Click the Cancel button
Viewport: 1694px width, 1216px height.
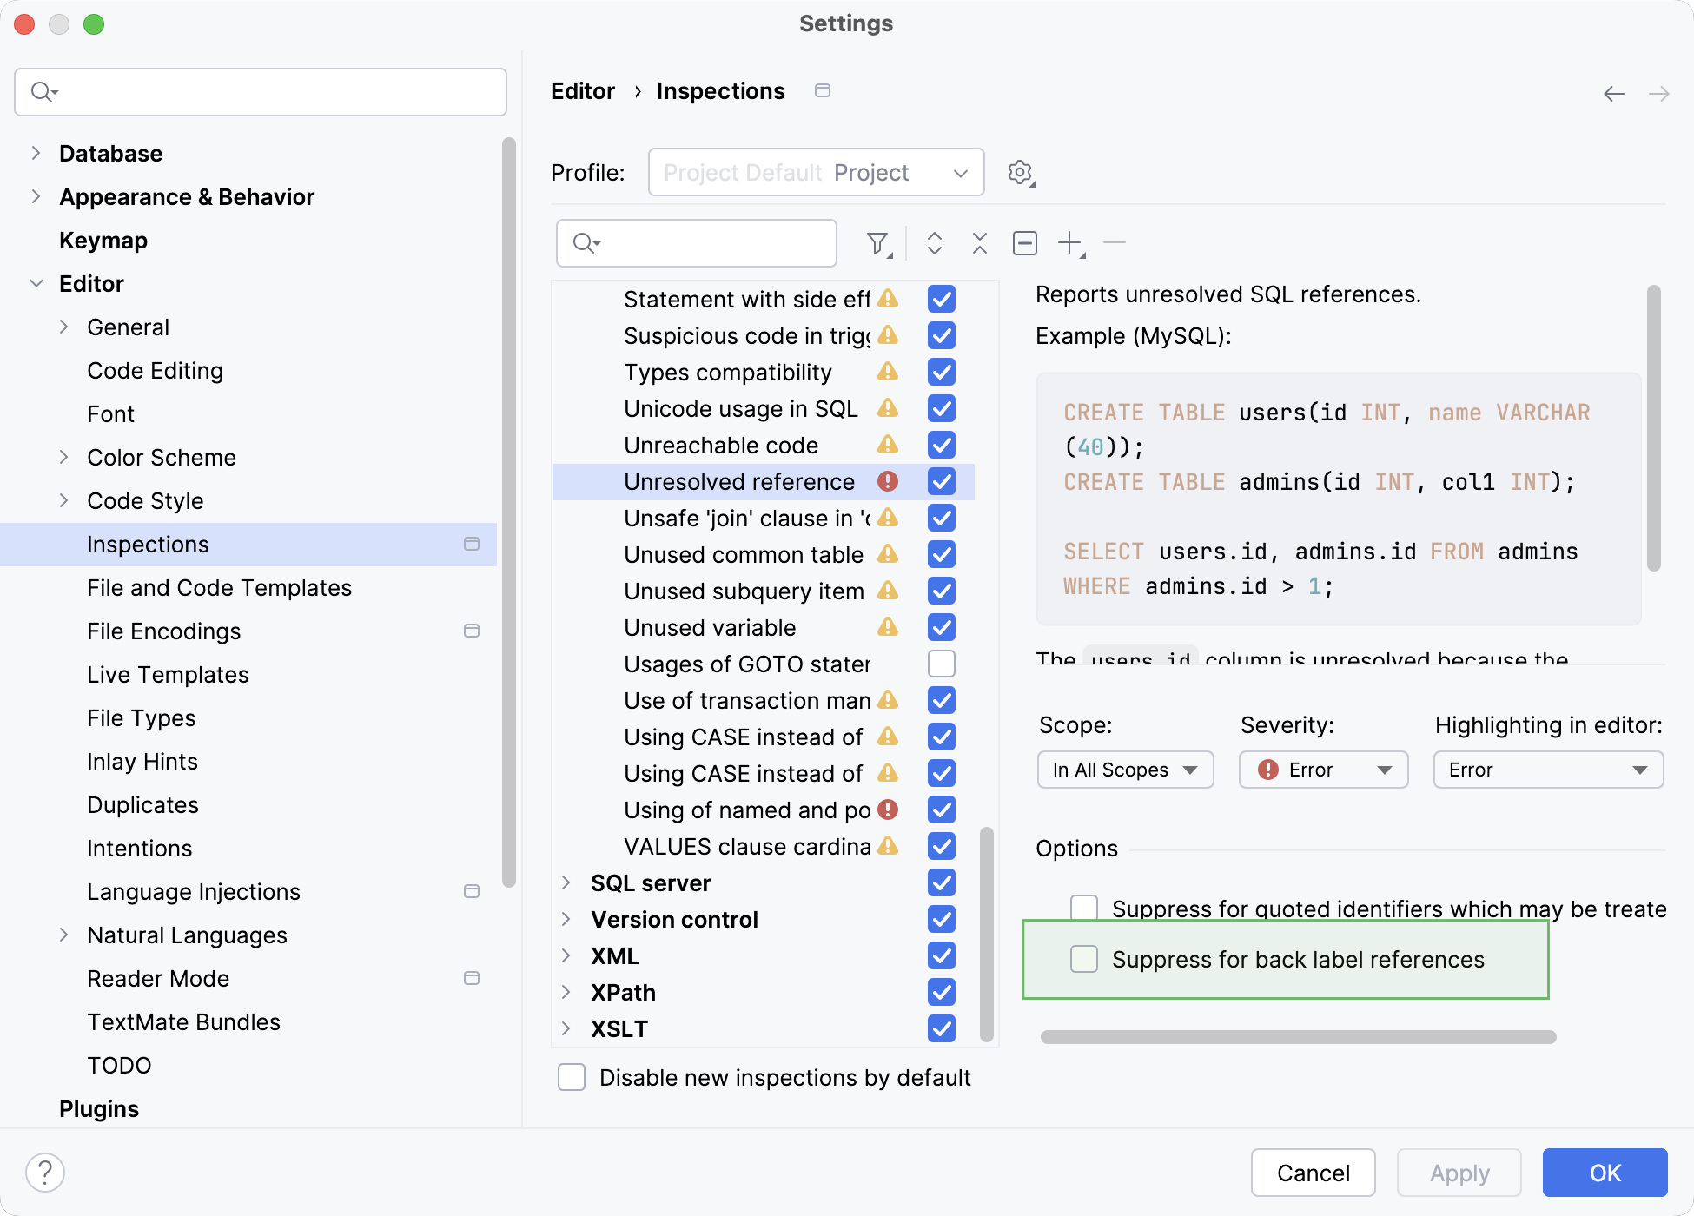pyautogui.click(x=1313, y=1173)
